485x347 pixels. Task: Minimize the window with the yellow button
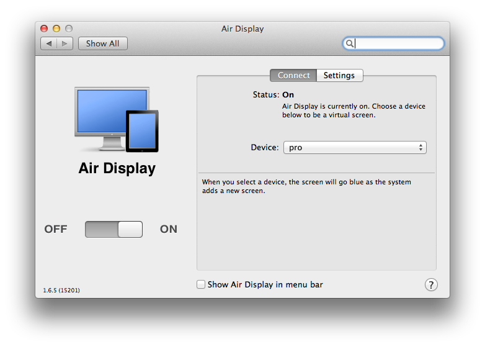[56, 29]
